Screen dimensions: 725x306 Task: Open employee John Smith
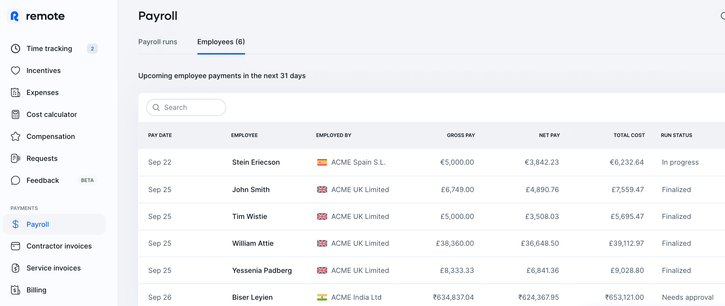click(251, 189)
